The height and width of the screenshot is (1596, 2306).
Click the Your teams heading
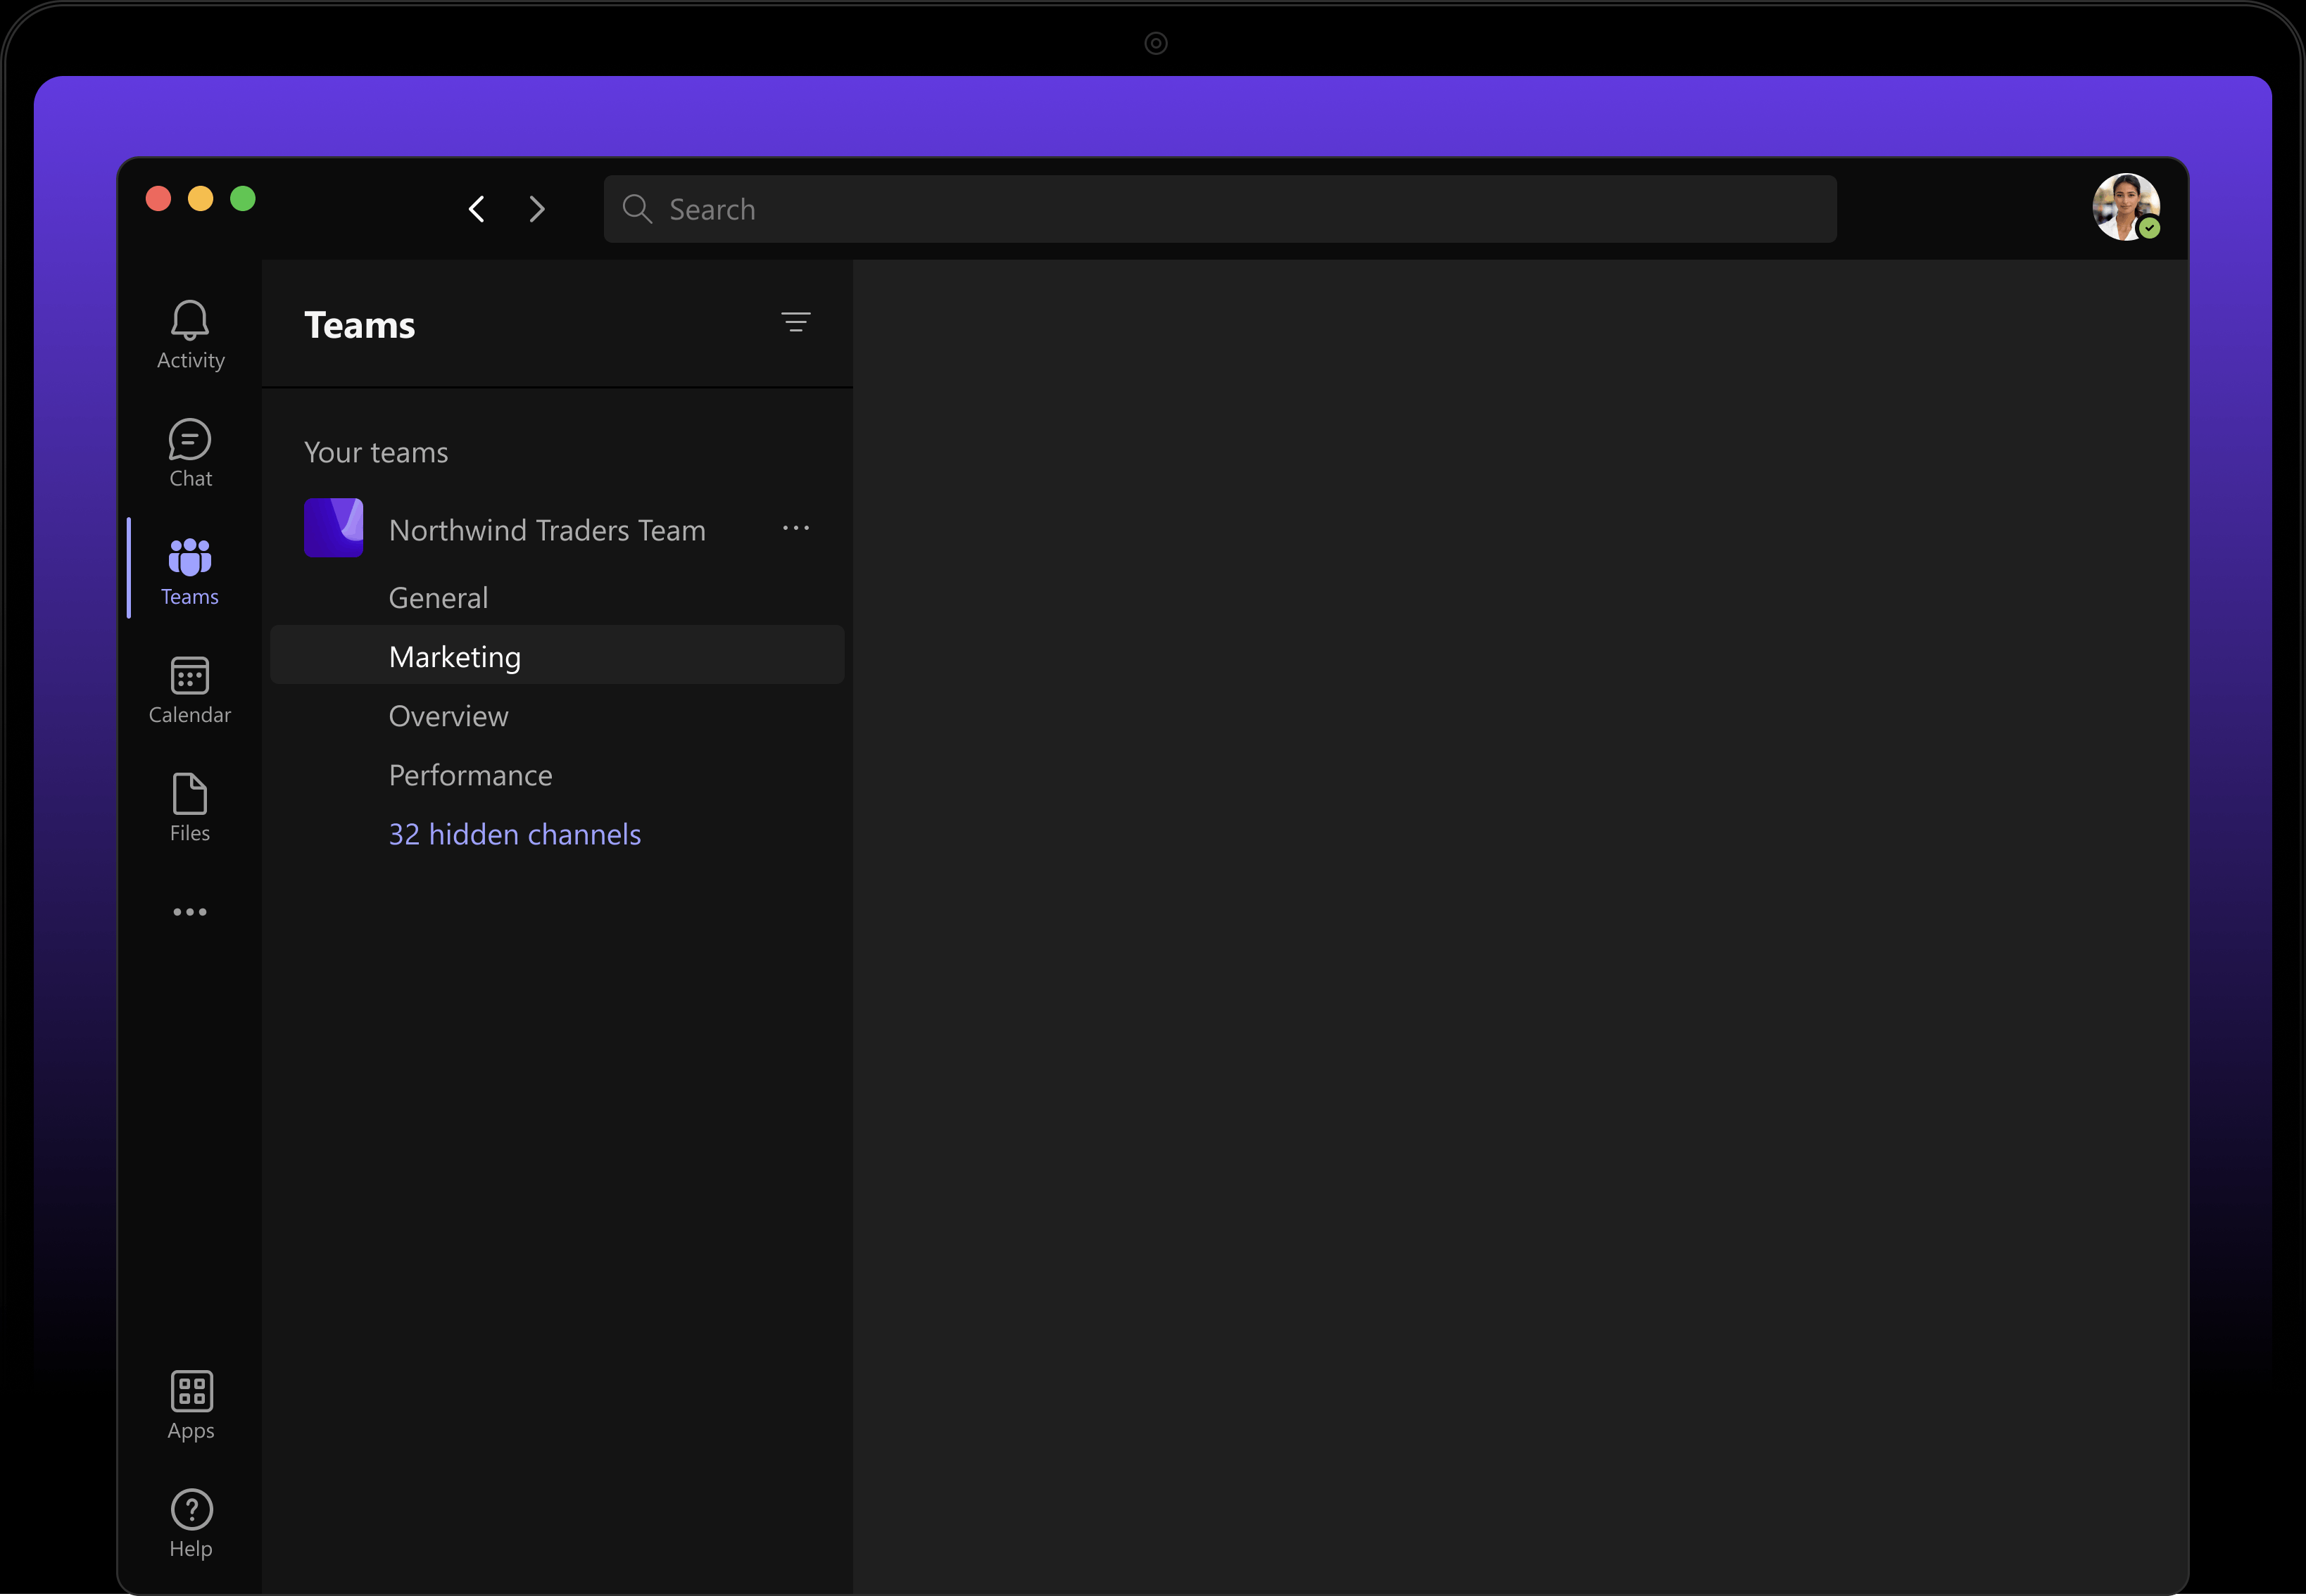[376, 452]
